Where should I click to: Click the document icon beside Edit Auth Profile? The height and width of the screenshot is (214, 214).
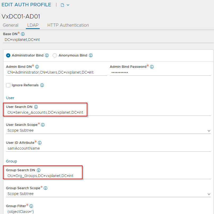click(x=62, y=5)
